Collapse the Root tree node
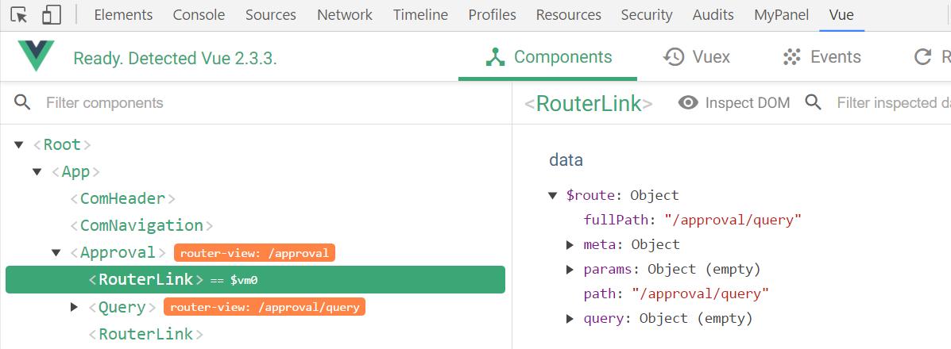The width and height of the screenshot is (951, 349). coord(19,145)
